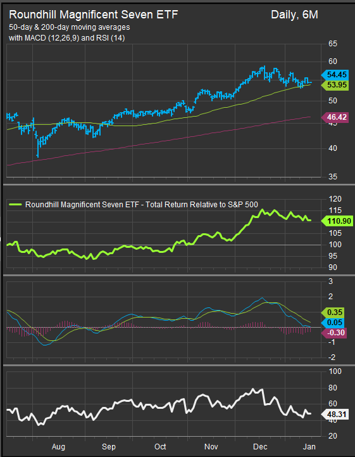This screenshot has width=355, height=457.
Task: Click the green 0.35 MACD signal tag
Action: (x=333, y=312)
